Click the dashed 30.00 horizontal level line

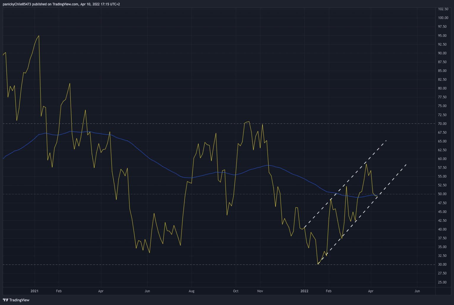(177, 264)
